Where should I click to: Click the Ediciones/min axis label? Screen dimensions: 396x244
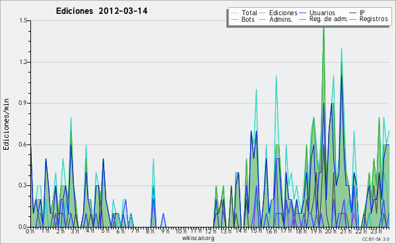pyautogui.click(x=6, y=124)
